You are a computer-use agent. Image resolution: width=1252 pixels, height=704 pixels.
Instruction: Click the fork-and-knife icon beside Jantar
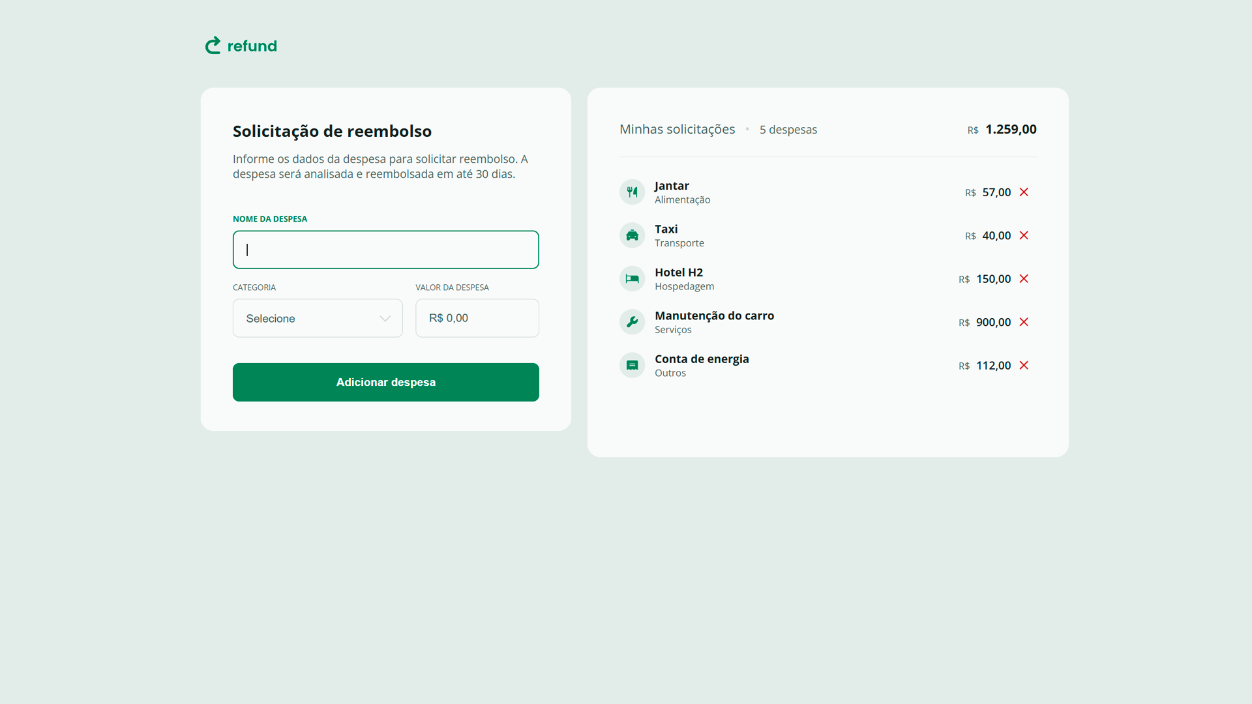pos(632,192)
